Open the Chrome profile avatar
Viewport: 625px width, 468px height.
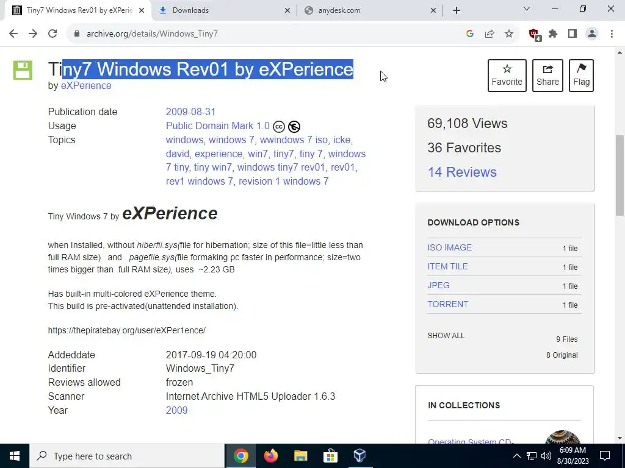point(592,34)
